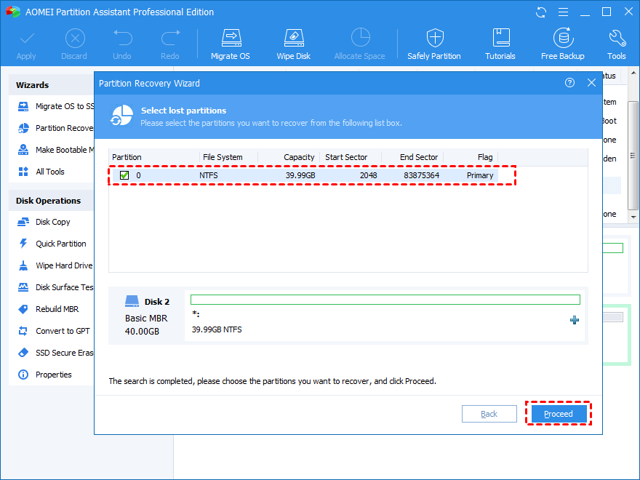Click the 2048 start sector value
Image resolution: width=640 pixels, height=480 pixels.
pyautogui.click(x=368, y=175)
